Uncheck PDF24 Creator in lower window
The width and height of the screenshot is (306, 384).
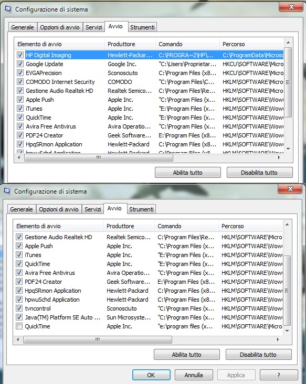pos(19,281)
